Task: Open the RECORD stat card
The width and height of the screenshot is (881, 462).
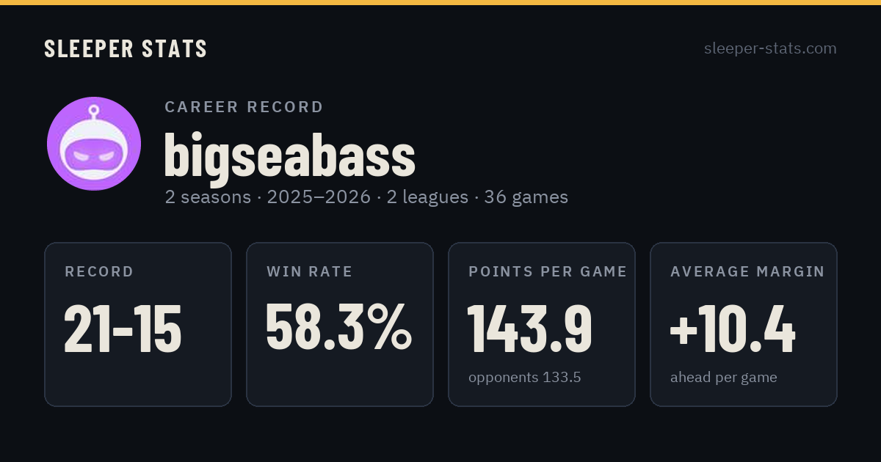Action: tap(138, 324)
